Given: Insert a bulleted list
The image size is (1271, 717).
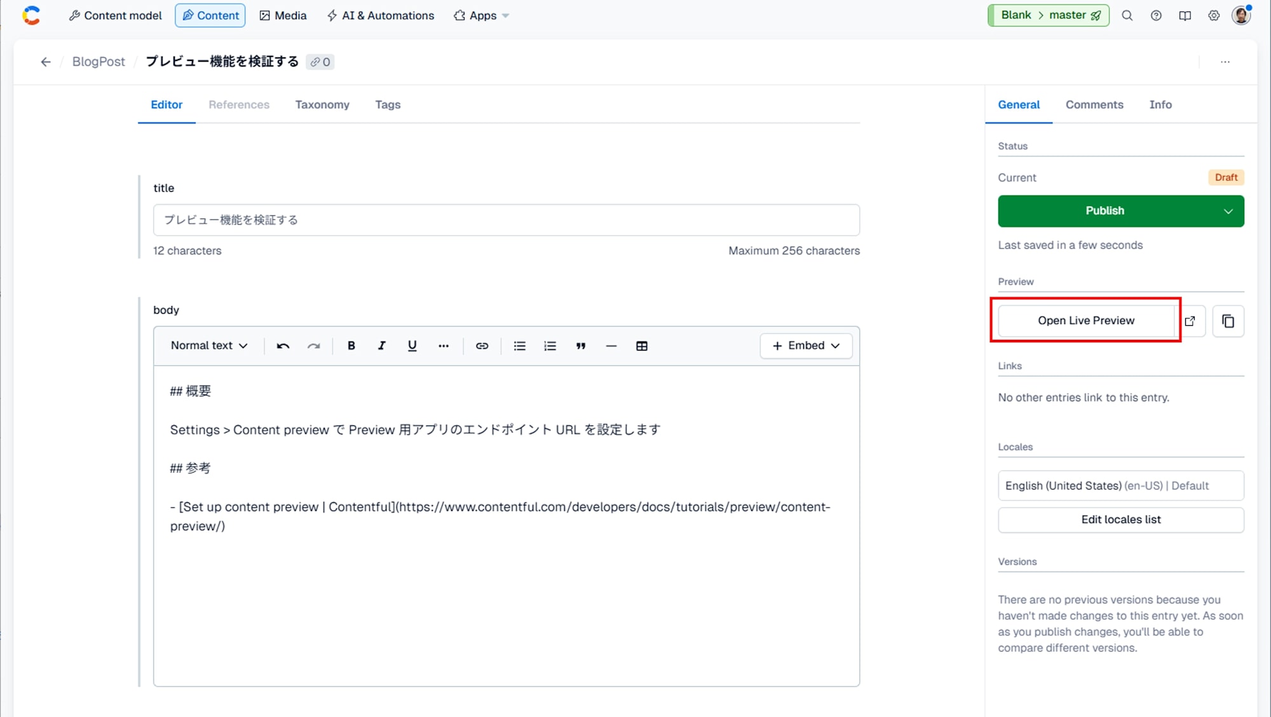Looking at the screenshot, I should point(519,345).
